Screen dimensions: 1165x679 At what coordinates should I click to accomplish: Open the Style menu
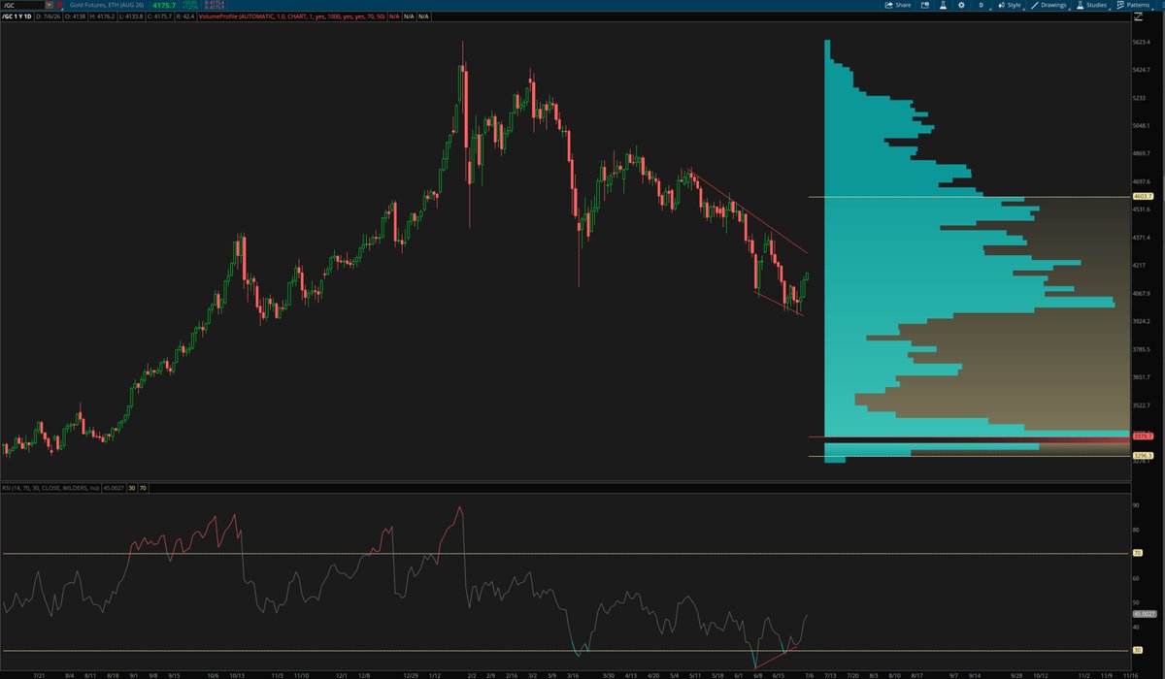(x=1010, y=5)
